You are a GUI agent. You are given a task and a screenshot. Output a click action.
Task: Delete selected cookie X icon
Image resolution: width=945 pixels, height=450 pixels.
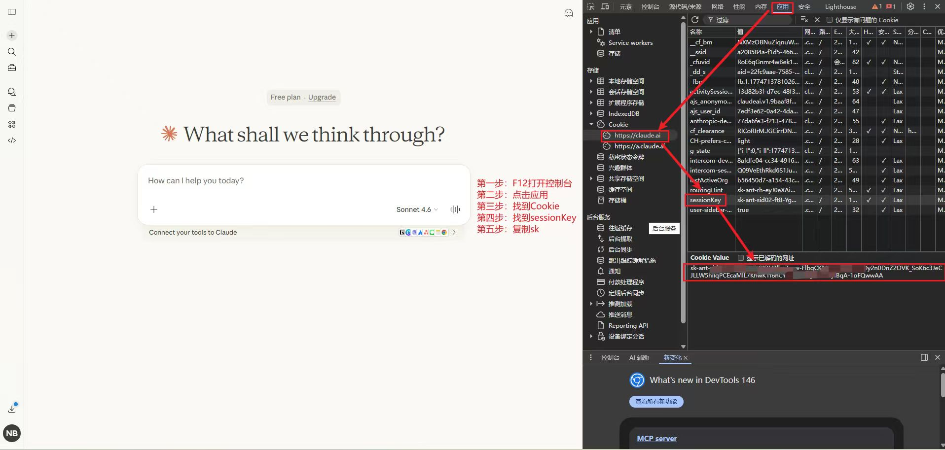pos(817,20)
